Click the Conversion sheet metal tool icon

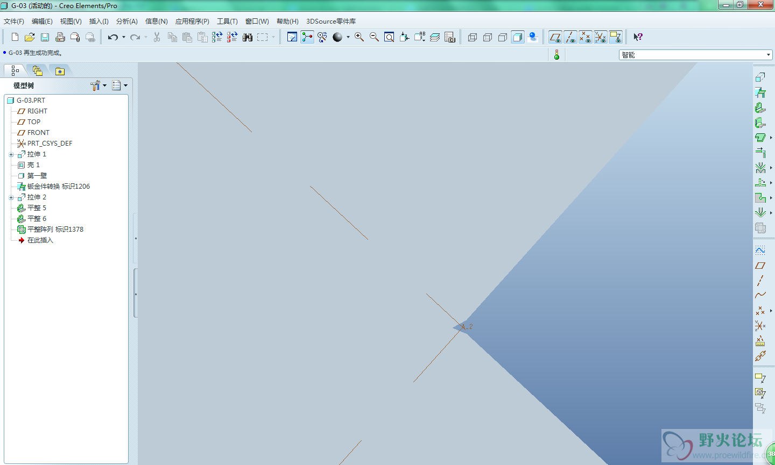tap(760, 92)
